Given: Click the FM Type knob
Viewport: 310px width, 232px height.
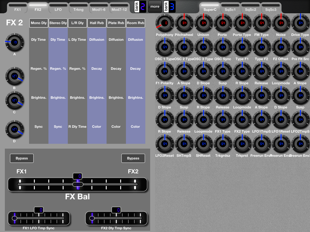Looking at the screenshot, I should (262, 23).
